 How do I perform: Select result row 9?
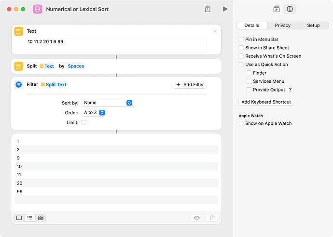pos(116,158)
